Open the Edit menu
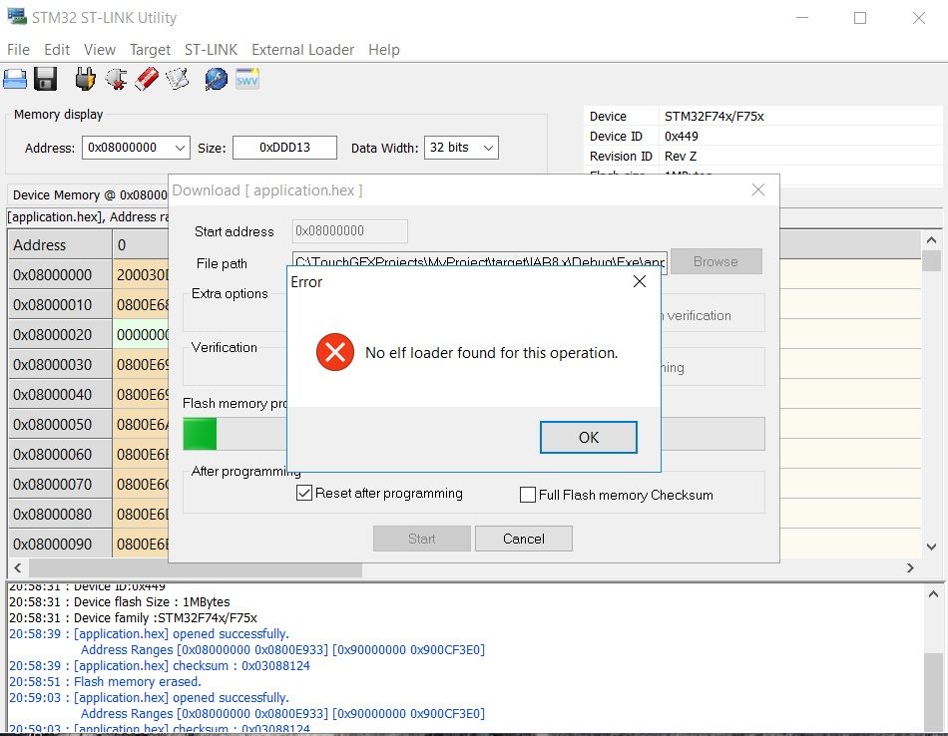 pyautogui.click(x=57, y=50)
